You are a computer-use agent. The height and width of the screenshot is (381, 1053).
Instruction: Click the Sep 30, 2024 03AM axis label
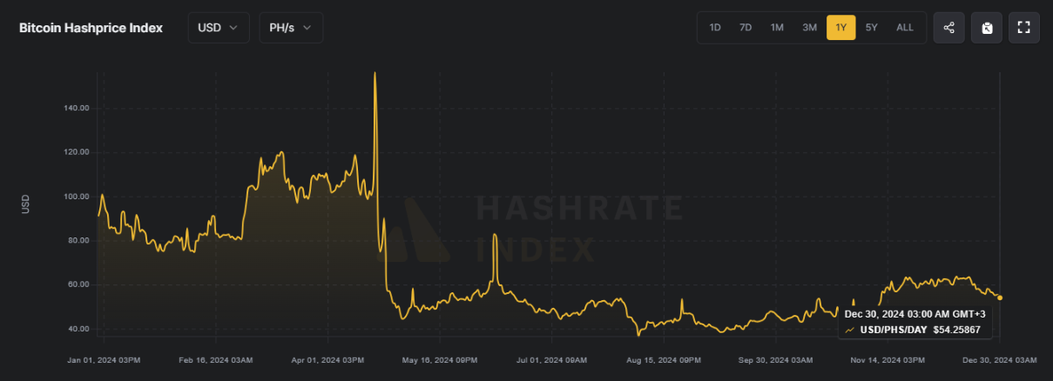pyautogui.click(x=776, y=359)
